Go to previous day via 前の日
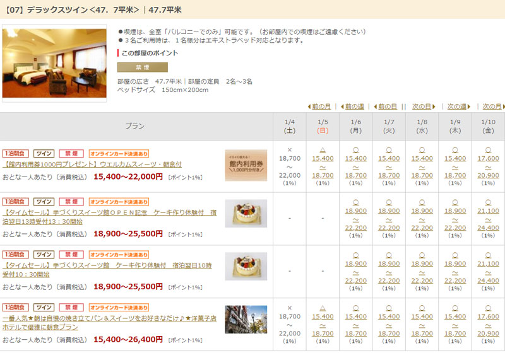The width and height of the screenshot is (505, 353). 388,107
